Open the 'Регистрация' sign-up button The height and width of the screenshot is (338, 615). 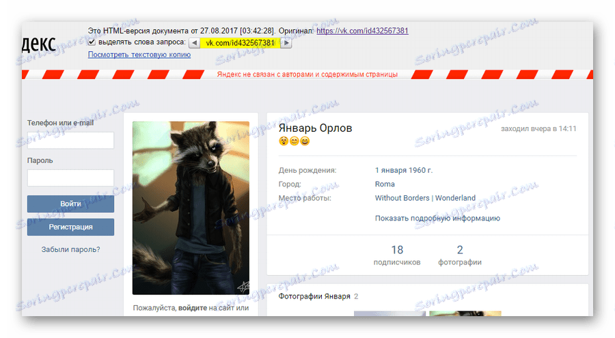point(70,227)
